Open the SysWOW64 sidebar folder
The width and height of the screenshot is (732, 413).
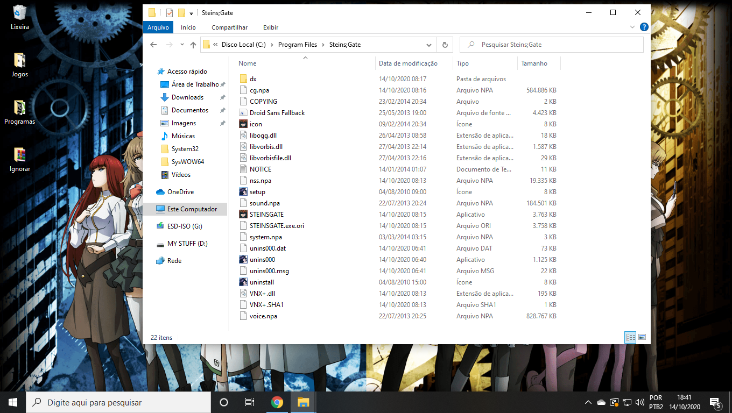click(x=182, y=162)
